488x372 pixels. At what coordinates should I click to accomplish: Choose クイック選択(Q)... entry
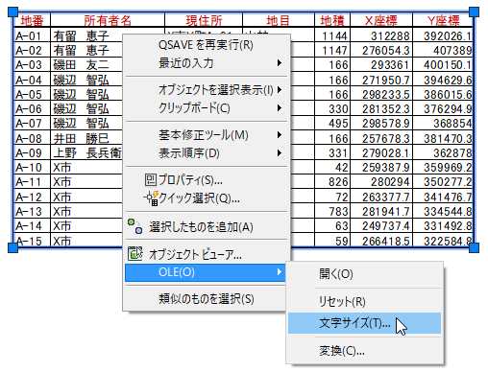[206, 198]
